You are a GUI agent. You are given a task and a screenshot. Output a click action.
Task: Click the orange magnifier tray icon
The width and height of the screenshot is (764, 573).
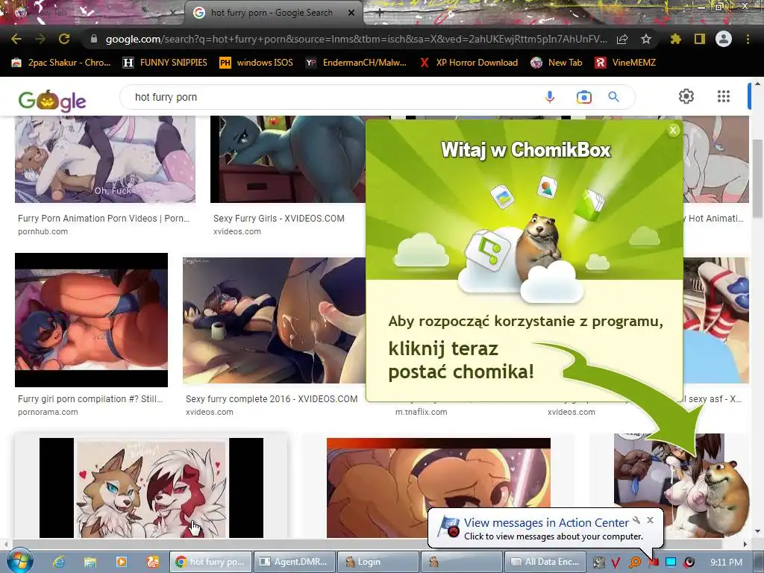[634, 563]
